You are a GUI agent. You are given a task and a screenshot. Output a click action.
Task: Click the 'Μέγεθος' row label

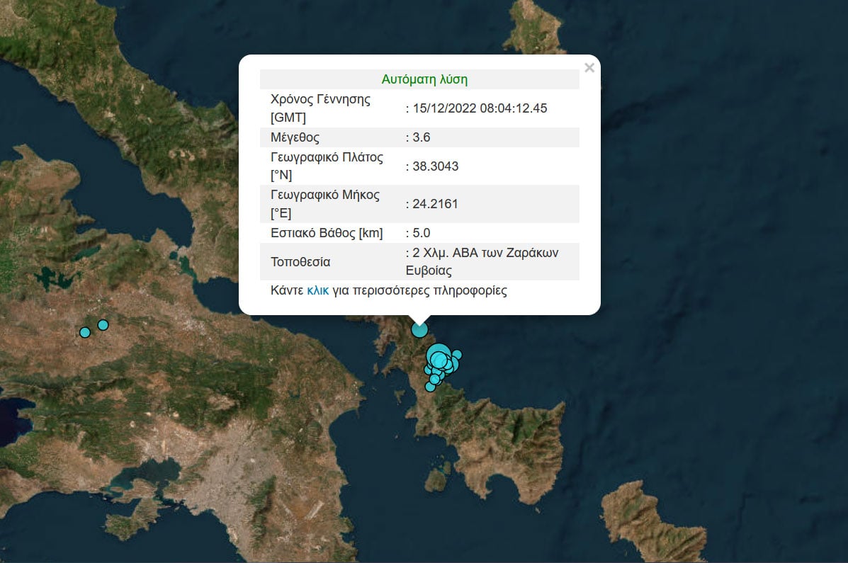tap(295, 137)
